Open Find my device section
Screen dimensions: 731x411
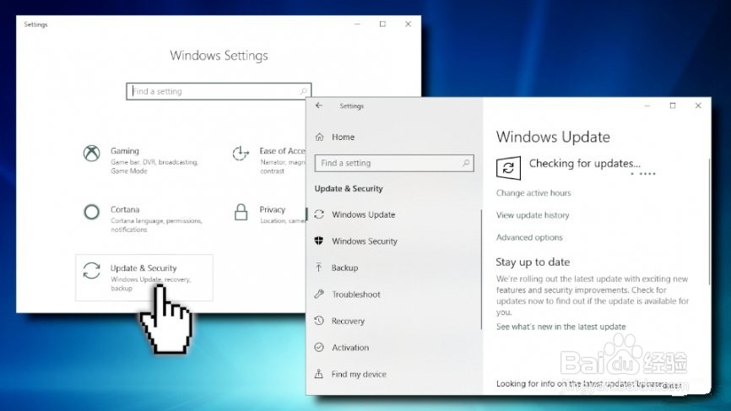(359, 374)
